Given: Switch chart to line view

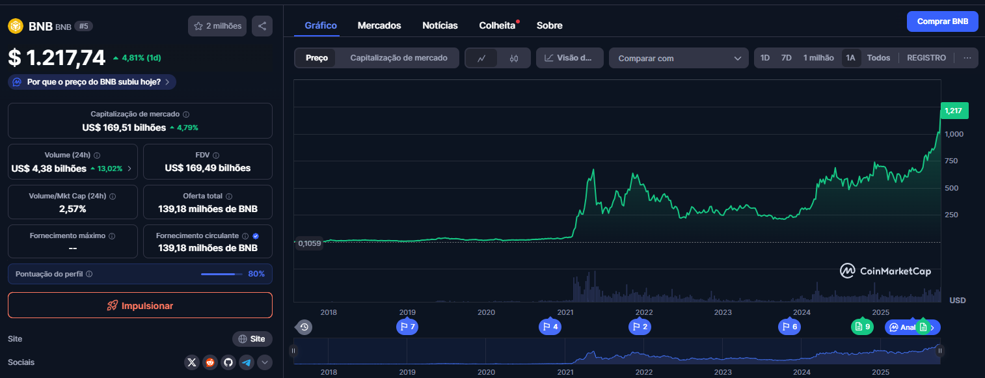Looking at the screenshot, I should click(481, 58).
